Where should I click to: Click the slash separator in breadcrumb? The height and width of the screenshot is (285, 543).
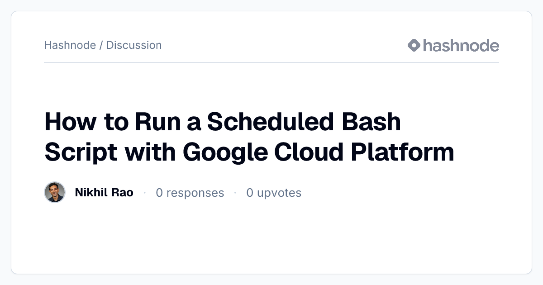[x=101, y=45]
